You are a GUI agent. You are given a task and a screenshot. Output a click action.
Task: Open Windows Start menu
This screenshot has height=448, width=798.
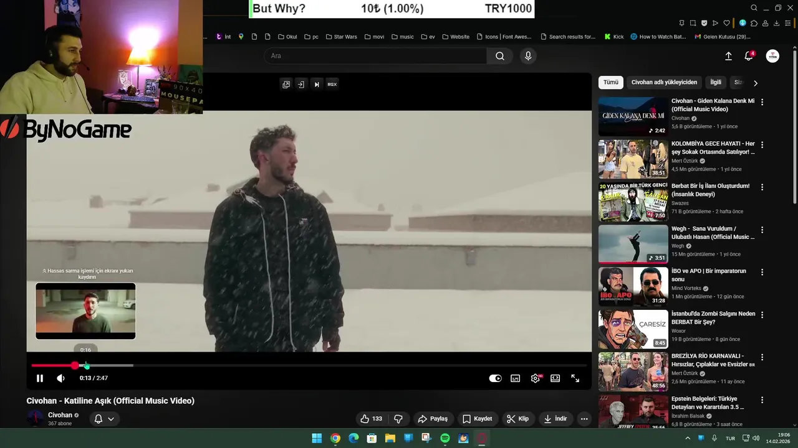click(317, 438)
